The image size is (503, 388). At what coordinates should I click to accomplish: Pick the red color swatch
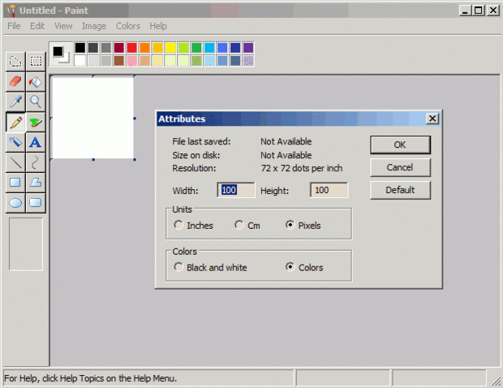(x=132, y=48)
